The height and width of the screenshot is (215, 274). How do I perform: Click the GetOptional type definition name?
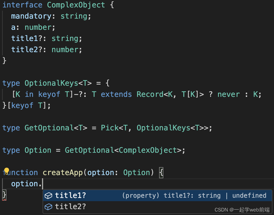[49, 128]
